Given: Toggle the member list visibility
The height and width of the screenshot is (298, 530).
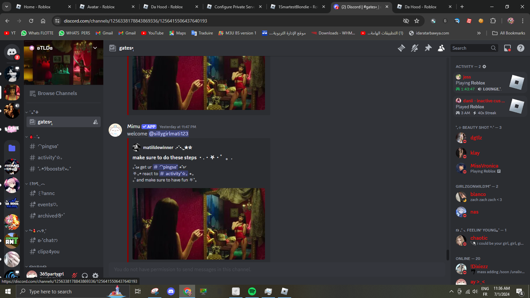Looking at the screenshot, I should coord(441,48).
